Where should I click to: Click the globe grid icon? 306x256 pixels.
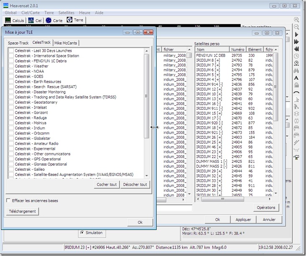click(x=296, y=114)
